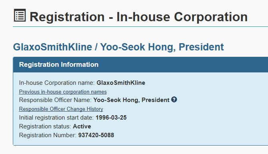Open the help icon next to Responsible Officer Name
Image resolution: width=268 pixels, height=154 pixels.
tap(174, 100)
